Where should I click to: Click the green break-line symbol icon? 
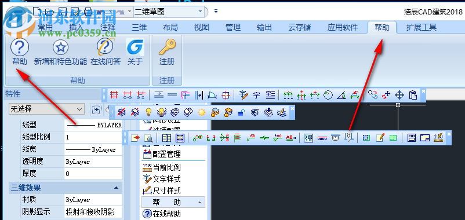pyautogui.click(x=264, y=138)
